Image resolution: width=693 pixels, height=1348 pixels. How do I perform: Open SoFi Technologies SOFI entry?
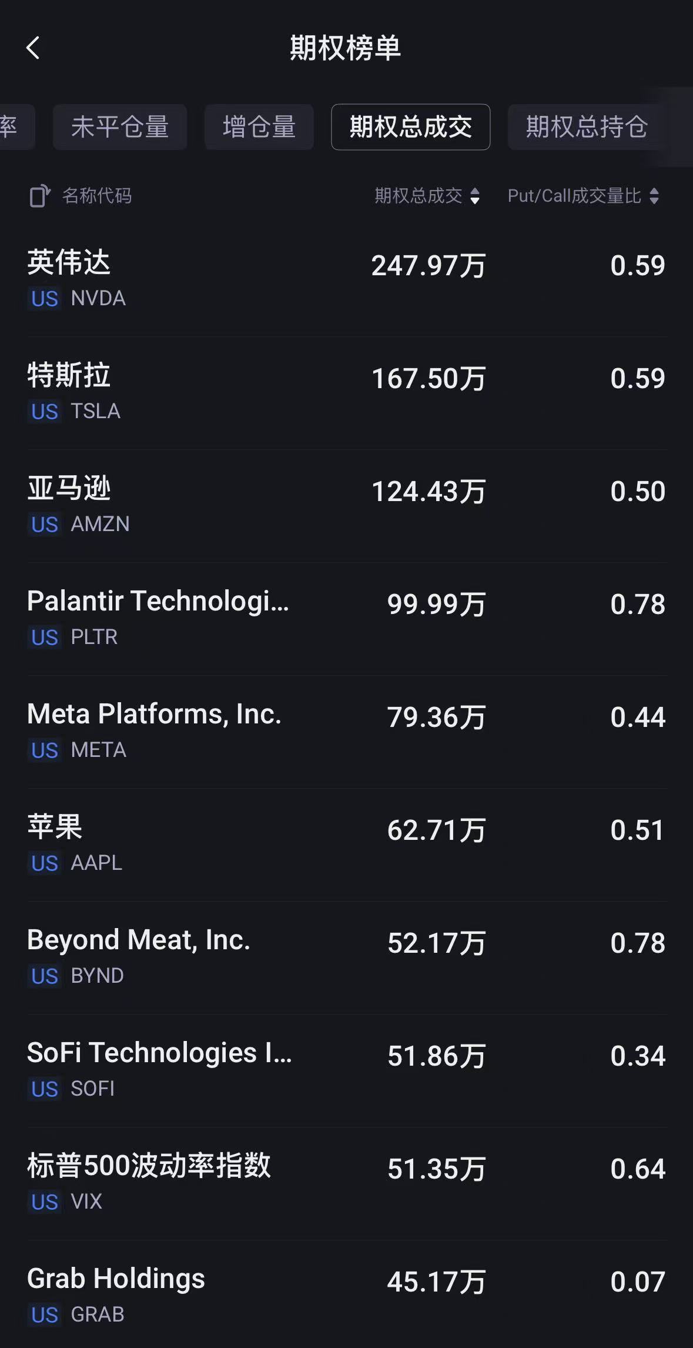pos(346,1069)
